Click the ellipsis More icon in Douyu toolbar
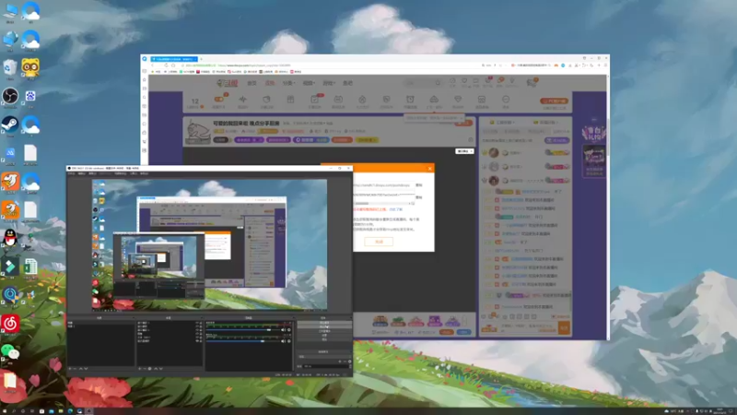Viewport: 737px width, 415px height. coord(506,100)
